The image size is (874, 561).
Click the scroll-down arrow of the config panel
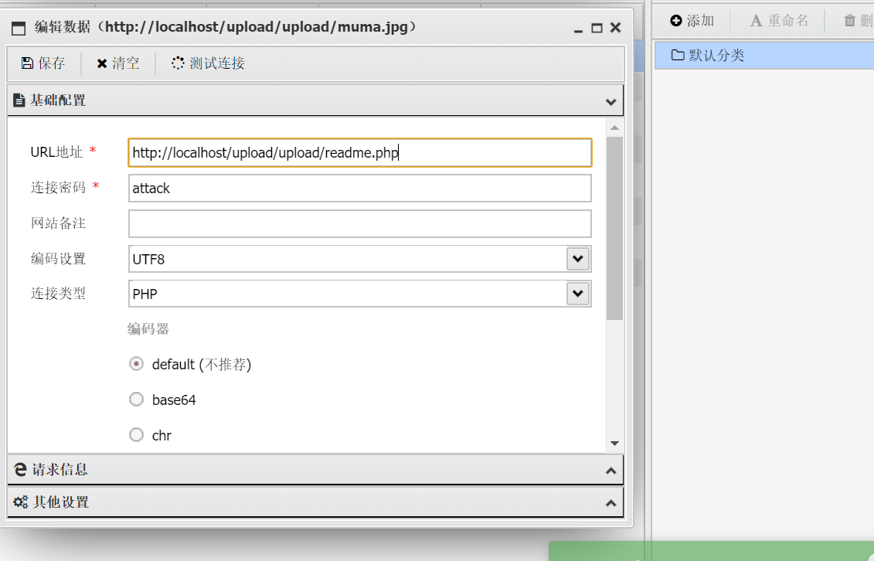(x=614, y=444)
